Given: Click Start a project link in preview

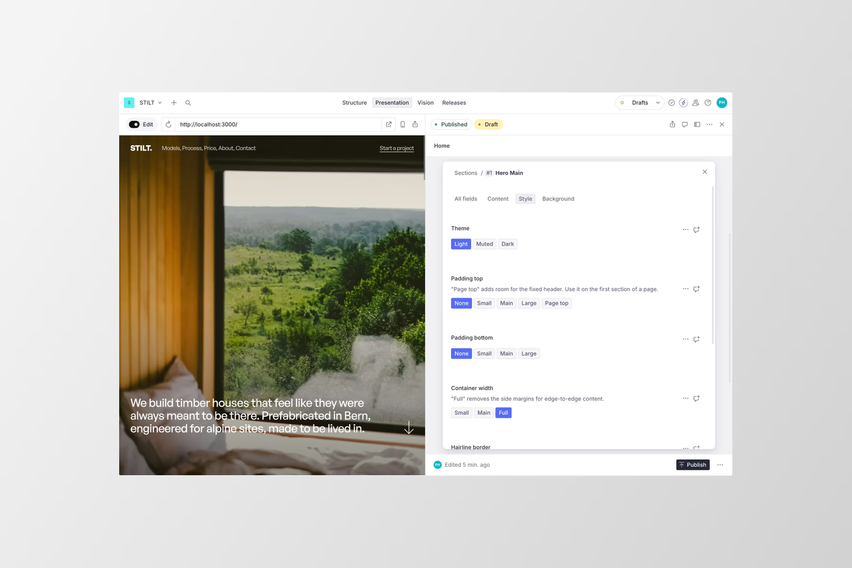Looking at the screenshot, I should [397, 149].
